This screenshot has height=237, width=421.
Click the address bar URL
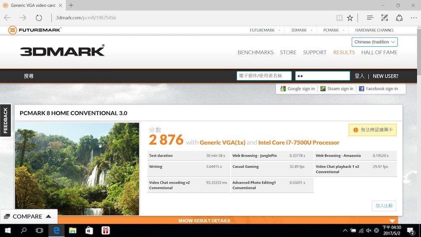click(86, 18)
